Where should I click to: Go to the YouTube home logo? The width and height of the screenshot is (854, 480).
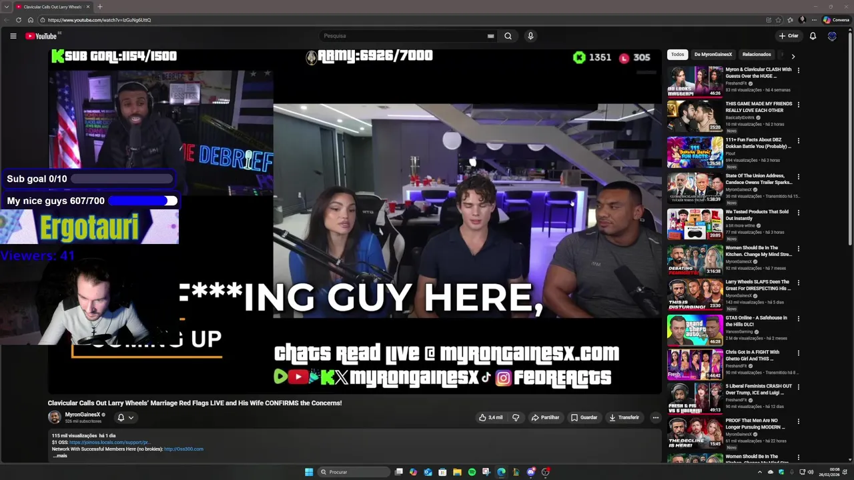point(41,36)
